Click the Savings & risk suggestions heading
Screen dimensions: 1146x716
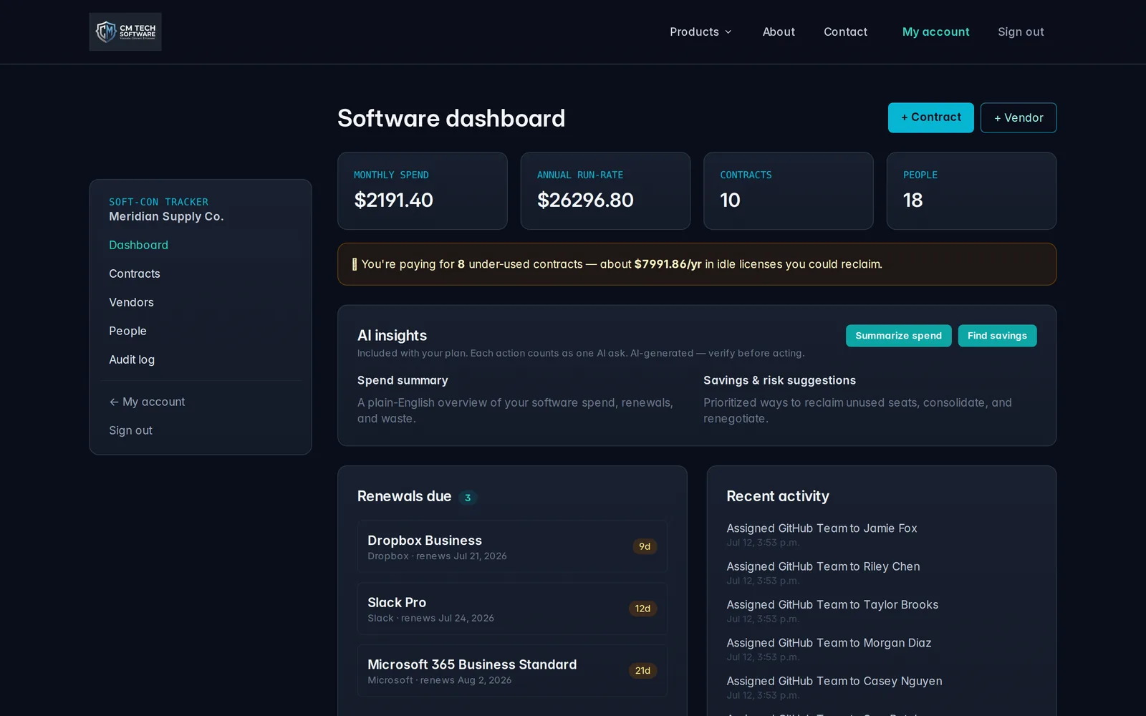point(779,380)
